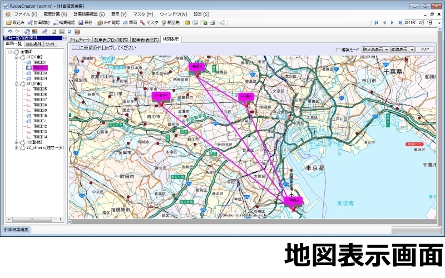Click the small blue square icon in second toolbar
The height and width of the screenshot is (278, 445).
pyautogui.click(x=70, y=32)
